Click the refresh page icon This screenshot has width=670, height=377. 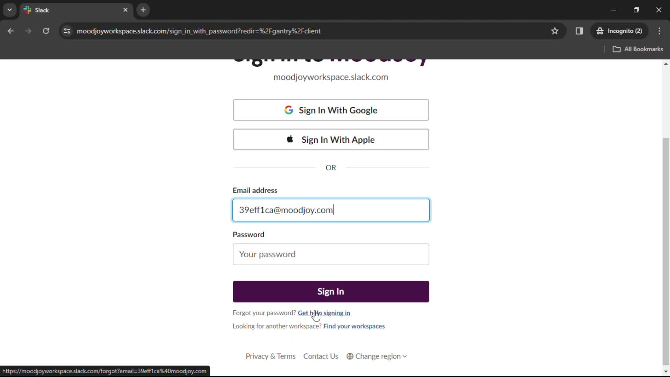46,31
